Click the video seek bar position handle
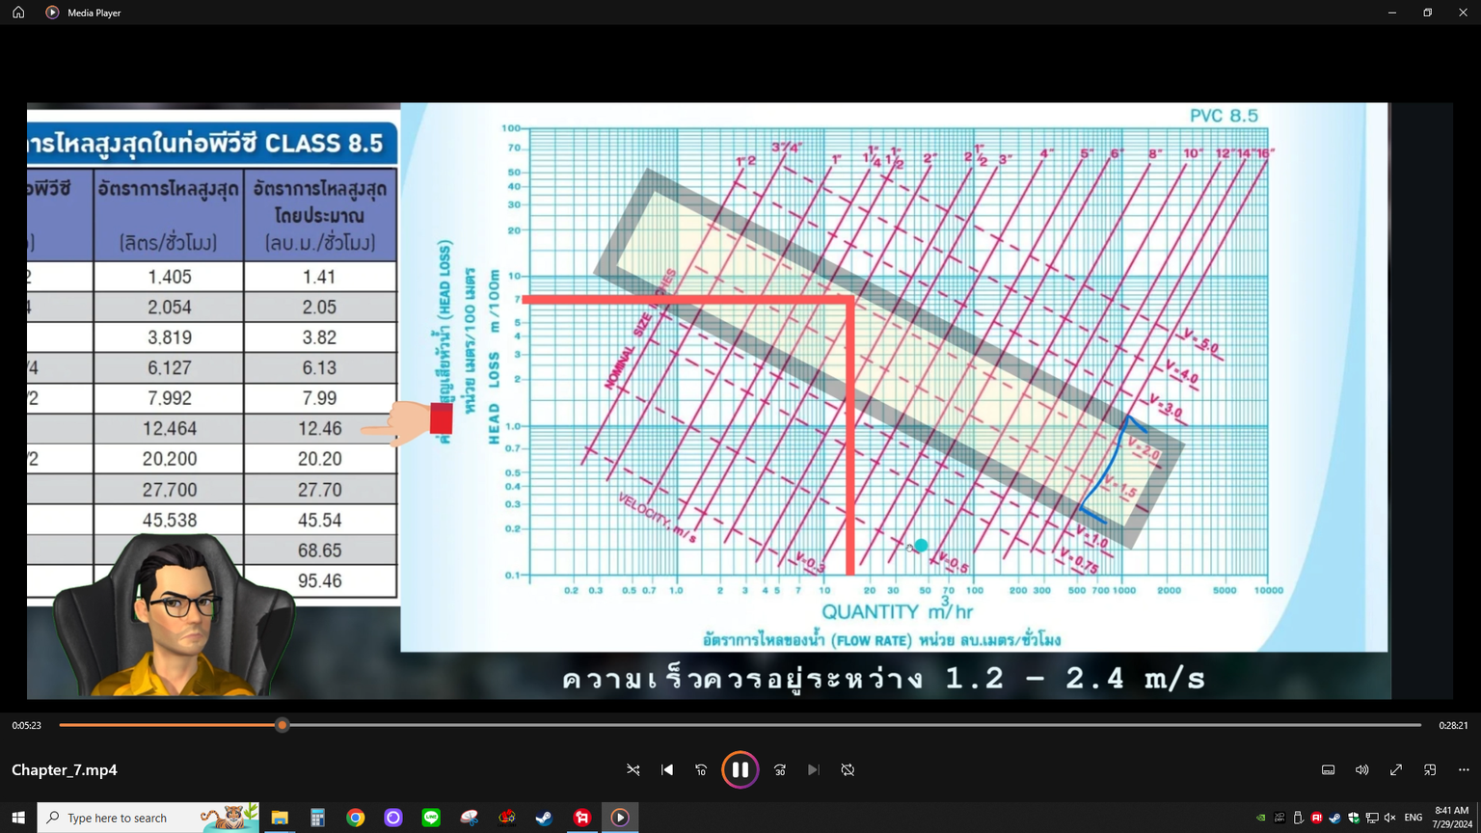Viewport: 1481px width, 833px height. (283, 725)
